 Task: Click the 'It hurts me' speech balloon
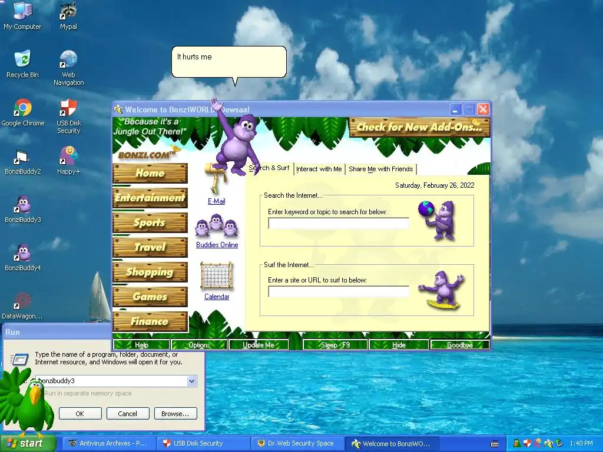tap(229, 62)
